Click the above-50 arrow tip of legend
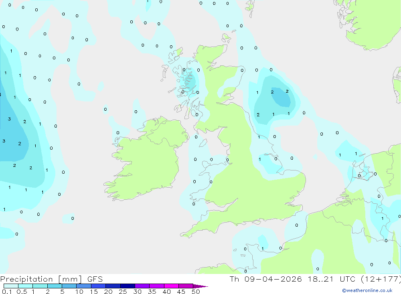This screenshot has height=294, width=401. (x=200, y=286)
